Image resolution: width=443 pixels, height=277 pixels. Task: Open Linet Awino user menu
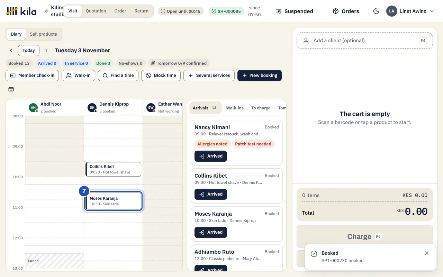(410, 11)
